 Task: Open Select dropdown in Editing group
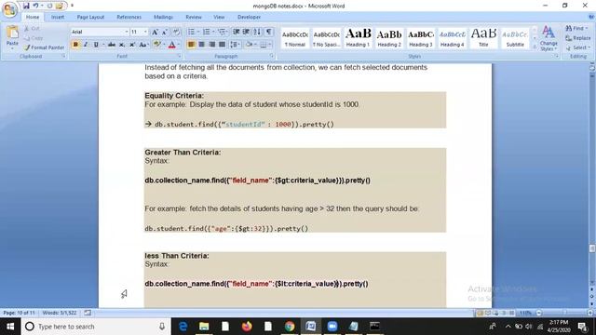[x=577, y=47]
